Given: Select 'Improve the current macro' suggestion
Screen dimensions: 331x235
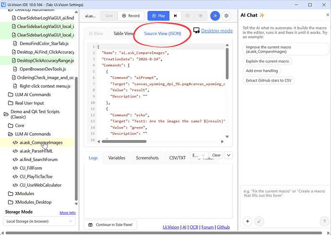Looking at the screenshot, I should [x=286, y=49].
